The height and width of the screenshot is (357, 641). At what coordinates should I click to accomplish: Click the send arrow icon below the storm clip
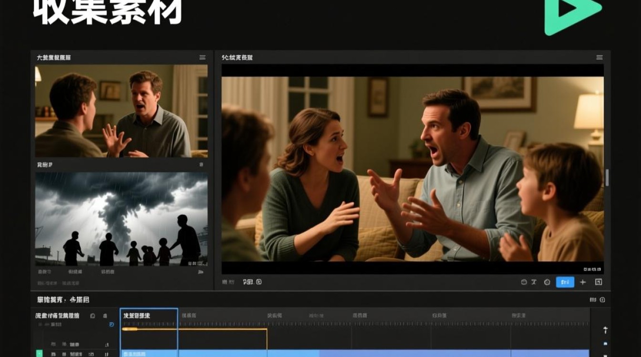pos(201,272)
